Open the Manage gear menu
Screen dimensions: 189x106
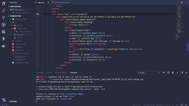point(4,100)
